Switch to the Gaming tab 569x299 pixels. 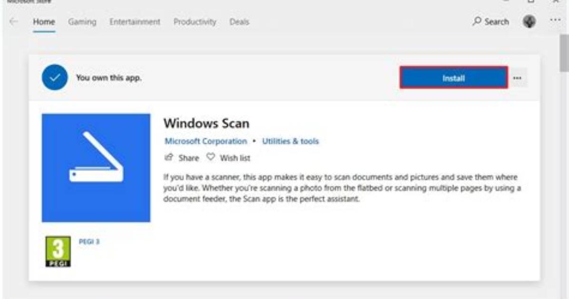pos(82,22)
